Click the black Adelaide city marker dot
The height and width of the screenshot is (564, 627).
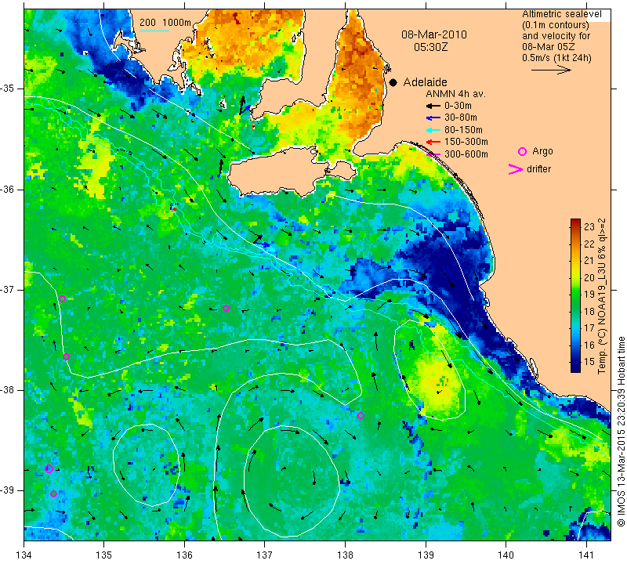point(393,82)
